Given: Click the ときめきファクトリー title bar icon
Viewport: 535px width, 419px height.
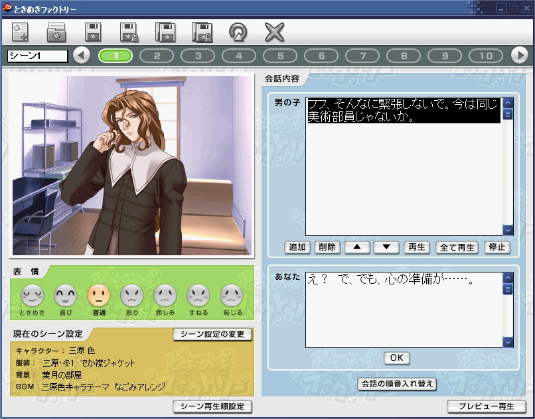Looking at the screenshot, I should (7, 8).
